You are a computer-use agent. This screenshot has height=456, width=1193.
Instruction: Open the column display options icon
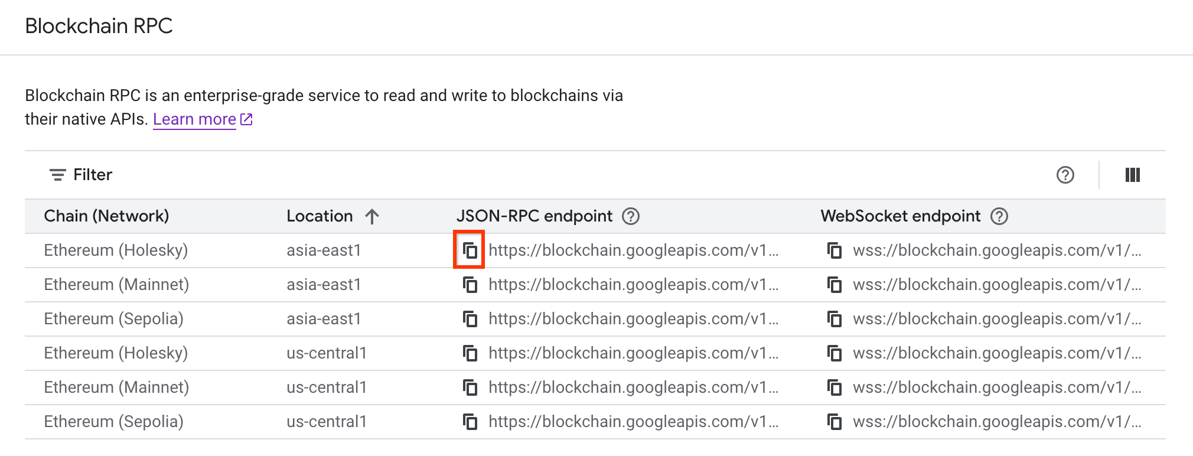click(1132, 175)
